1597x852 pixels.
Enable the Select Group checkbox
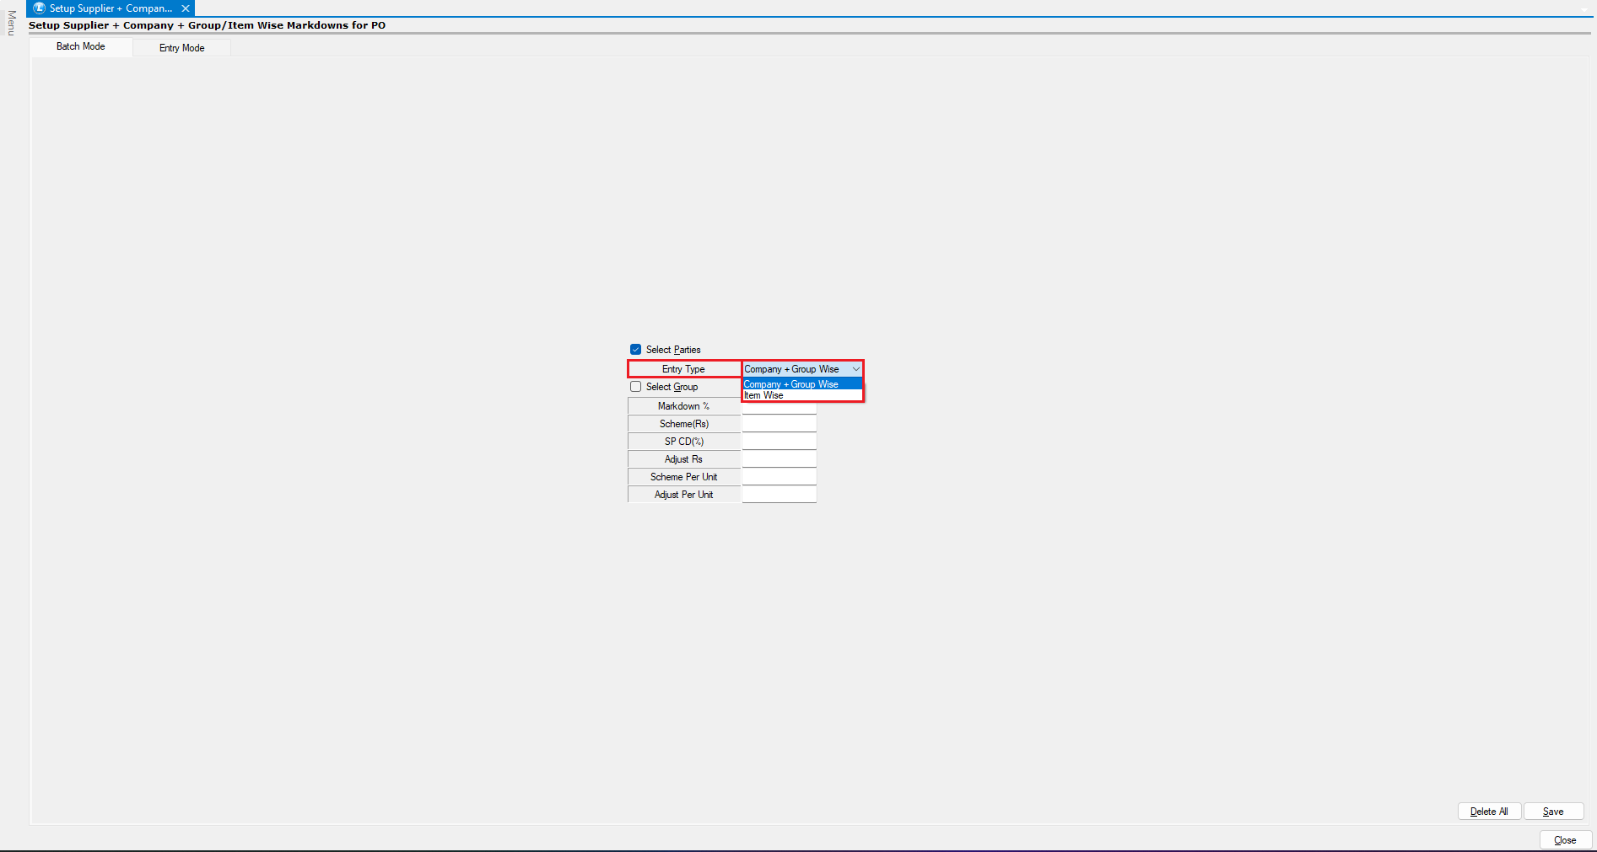pyautogui.click(x=636, y=387)
